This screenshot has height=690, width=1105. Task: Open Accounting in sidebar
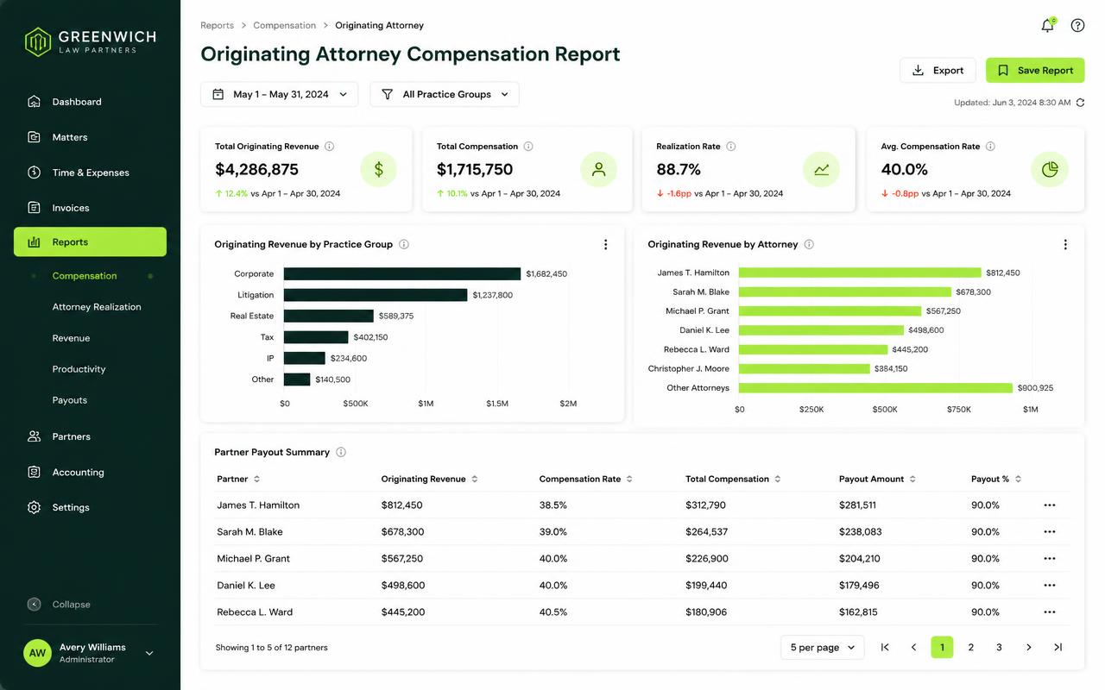(90, 472)
